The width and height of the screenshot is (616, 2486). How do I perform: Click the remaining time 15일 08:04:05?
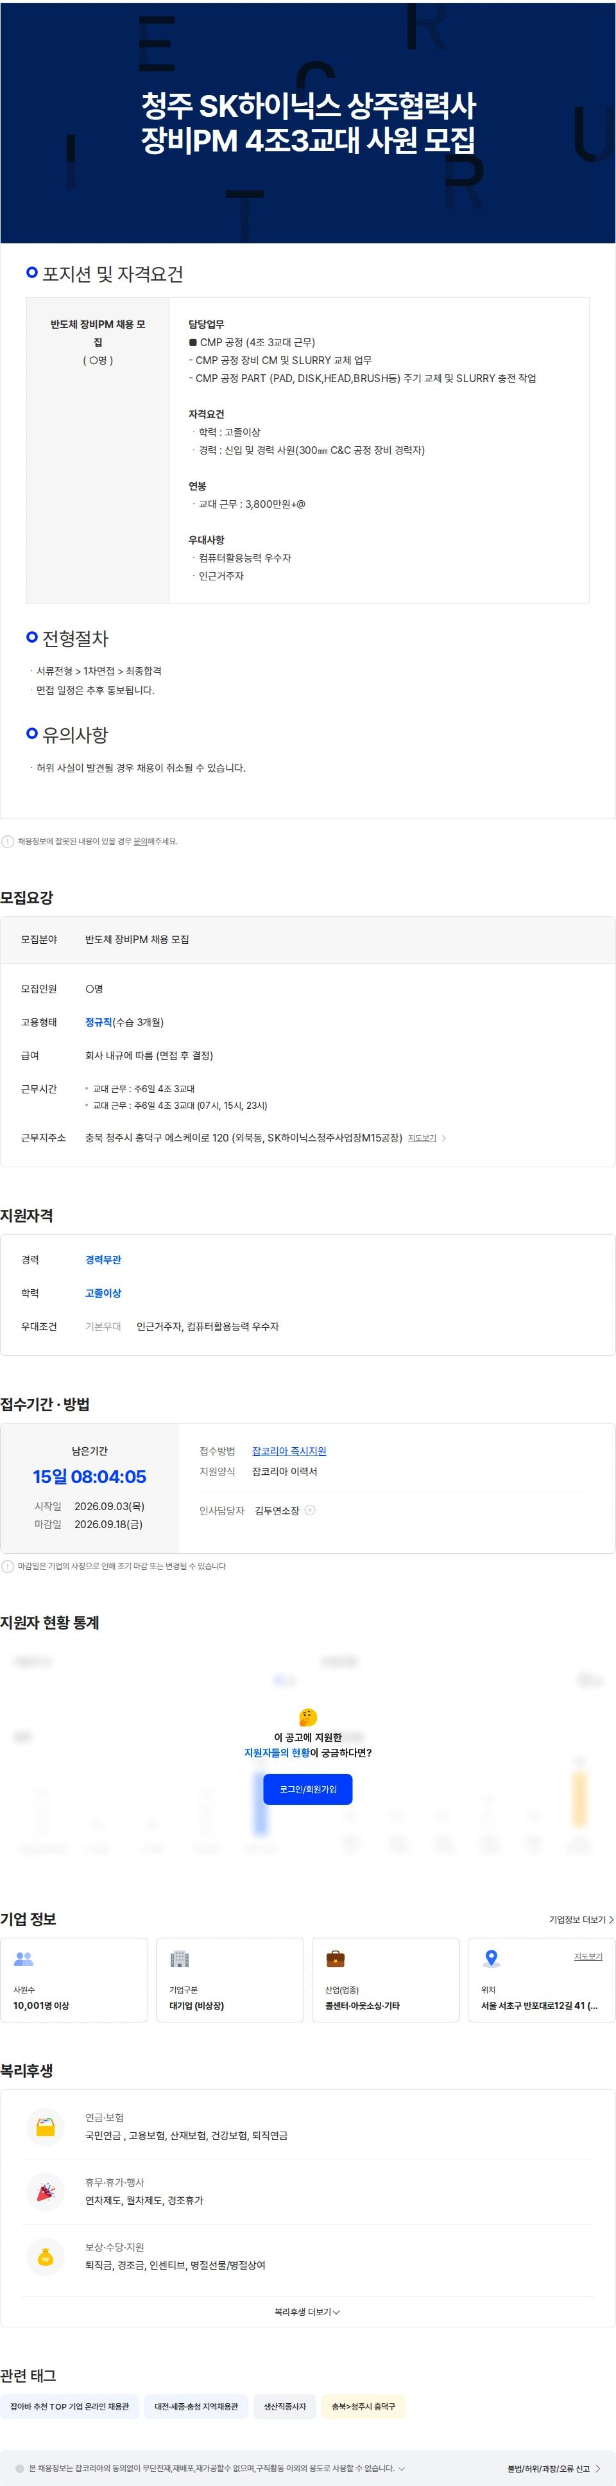(x=90, y=1477)
